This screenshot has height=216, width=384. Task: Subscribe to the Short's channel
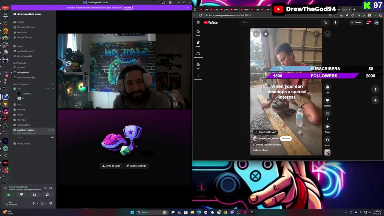(286, 139)
